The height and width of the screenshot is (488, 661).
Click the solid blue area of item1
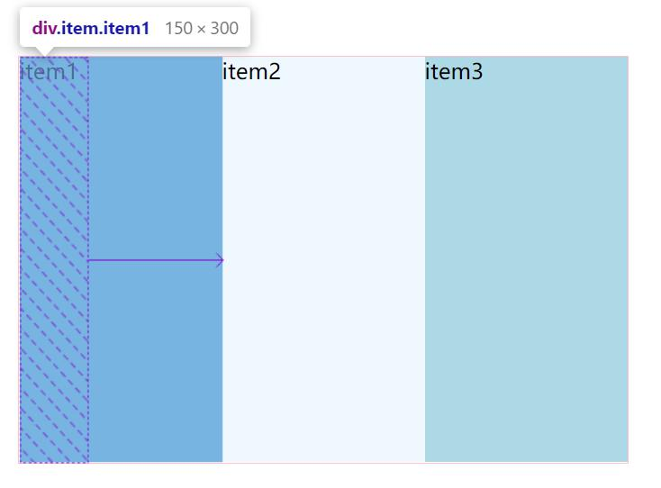click(x=155, y=162)
